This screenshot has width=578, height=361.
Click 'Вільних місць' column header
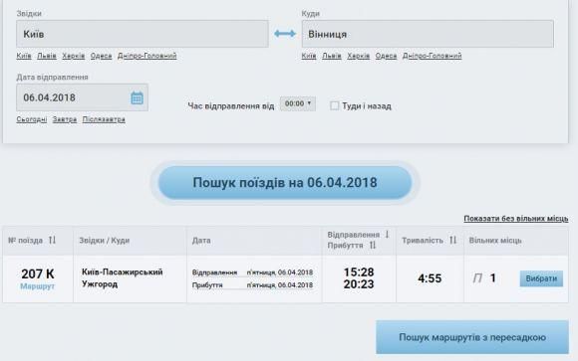(x=495, y=241)
